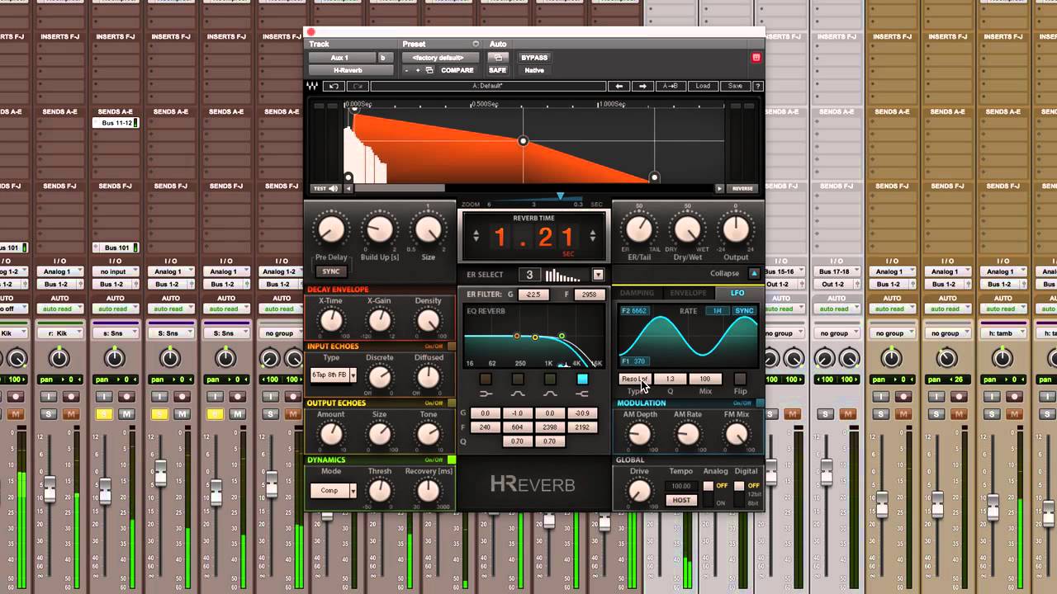Open H-Reverb help question mark
Screen dimensions: 1057x594
(757, 86)
